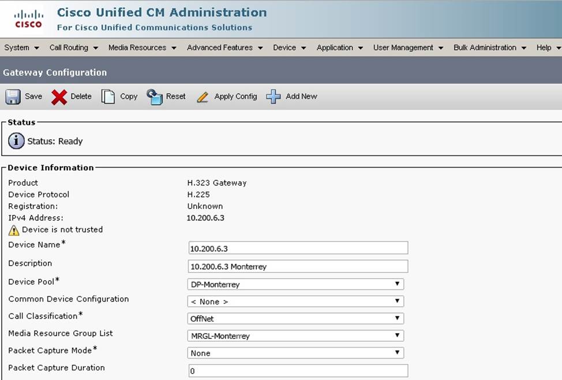Screen dimensions: 562x380
Task: Click the Cisco logo
Action: (x=28, y=18)
